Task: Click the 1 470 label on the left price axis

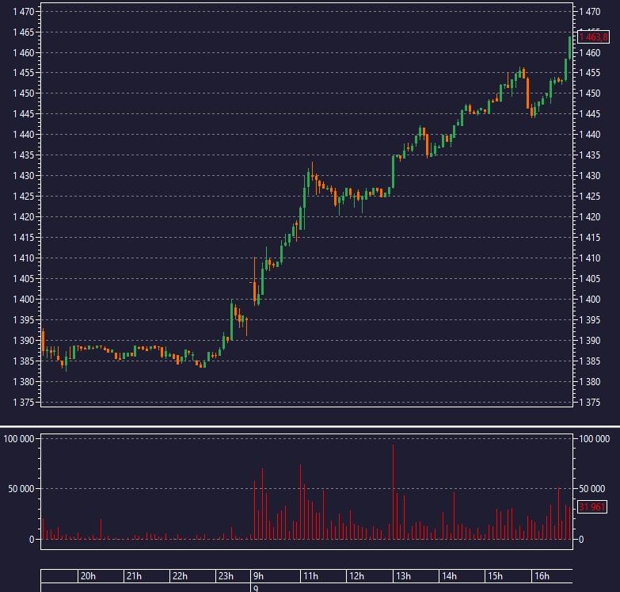Action: click(23, 12)
